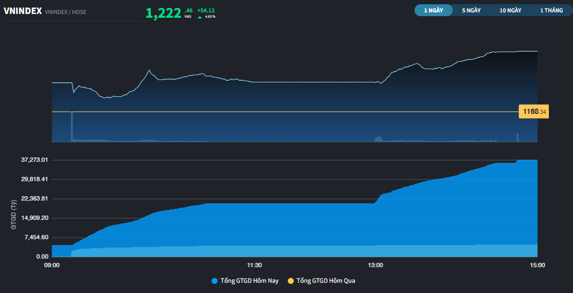Image resolution: width=573 pixels, height=293 pixels.
Task: Click the yellow reference price line
Action: pos(285,112)
